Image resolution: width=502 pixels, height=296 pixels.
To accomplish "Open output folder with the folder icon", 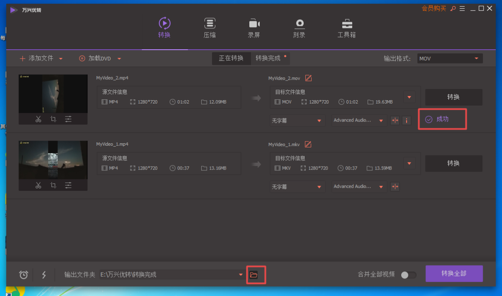I will 254,275.
